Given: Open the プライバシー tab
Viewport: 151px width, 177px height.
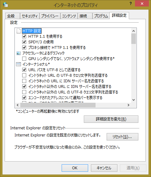Looking at the screenshot, I should pos(50,16).
